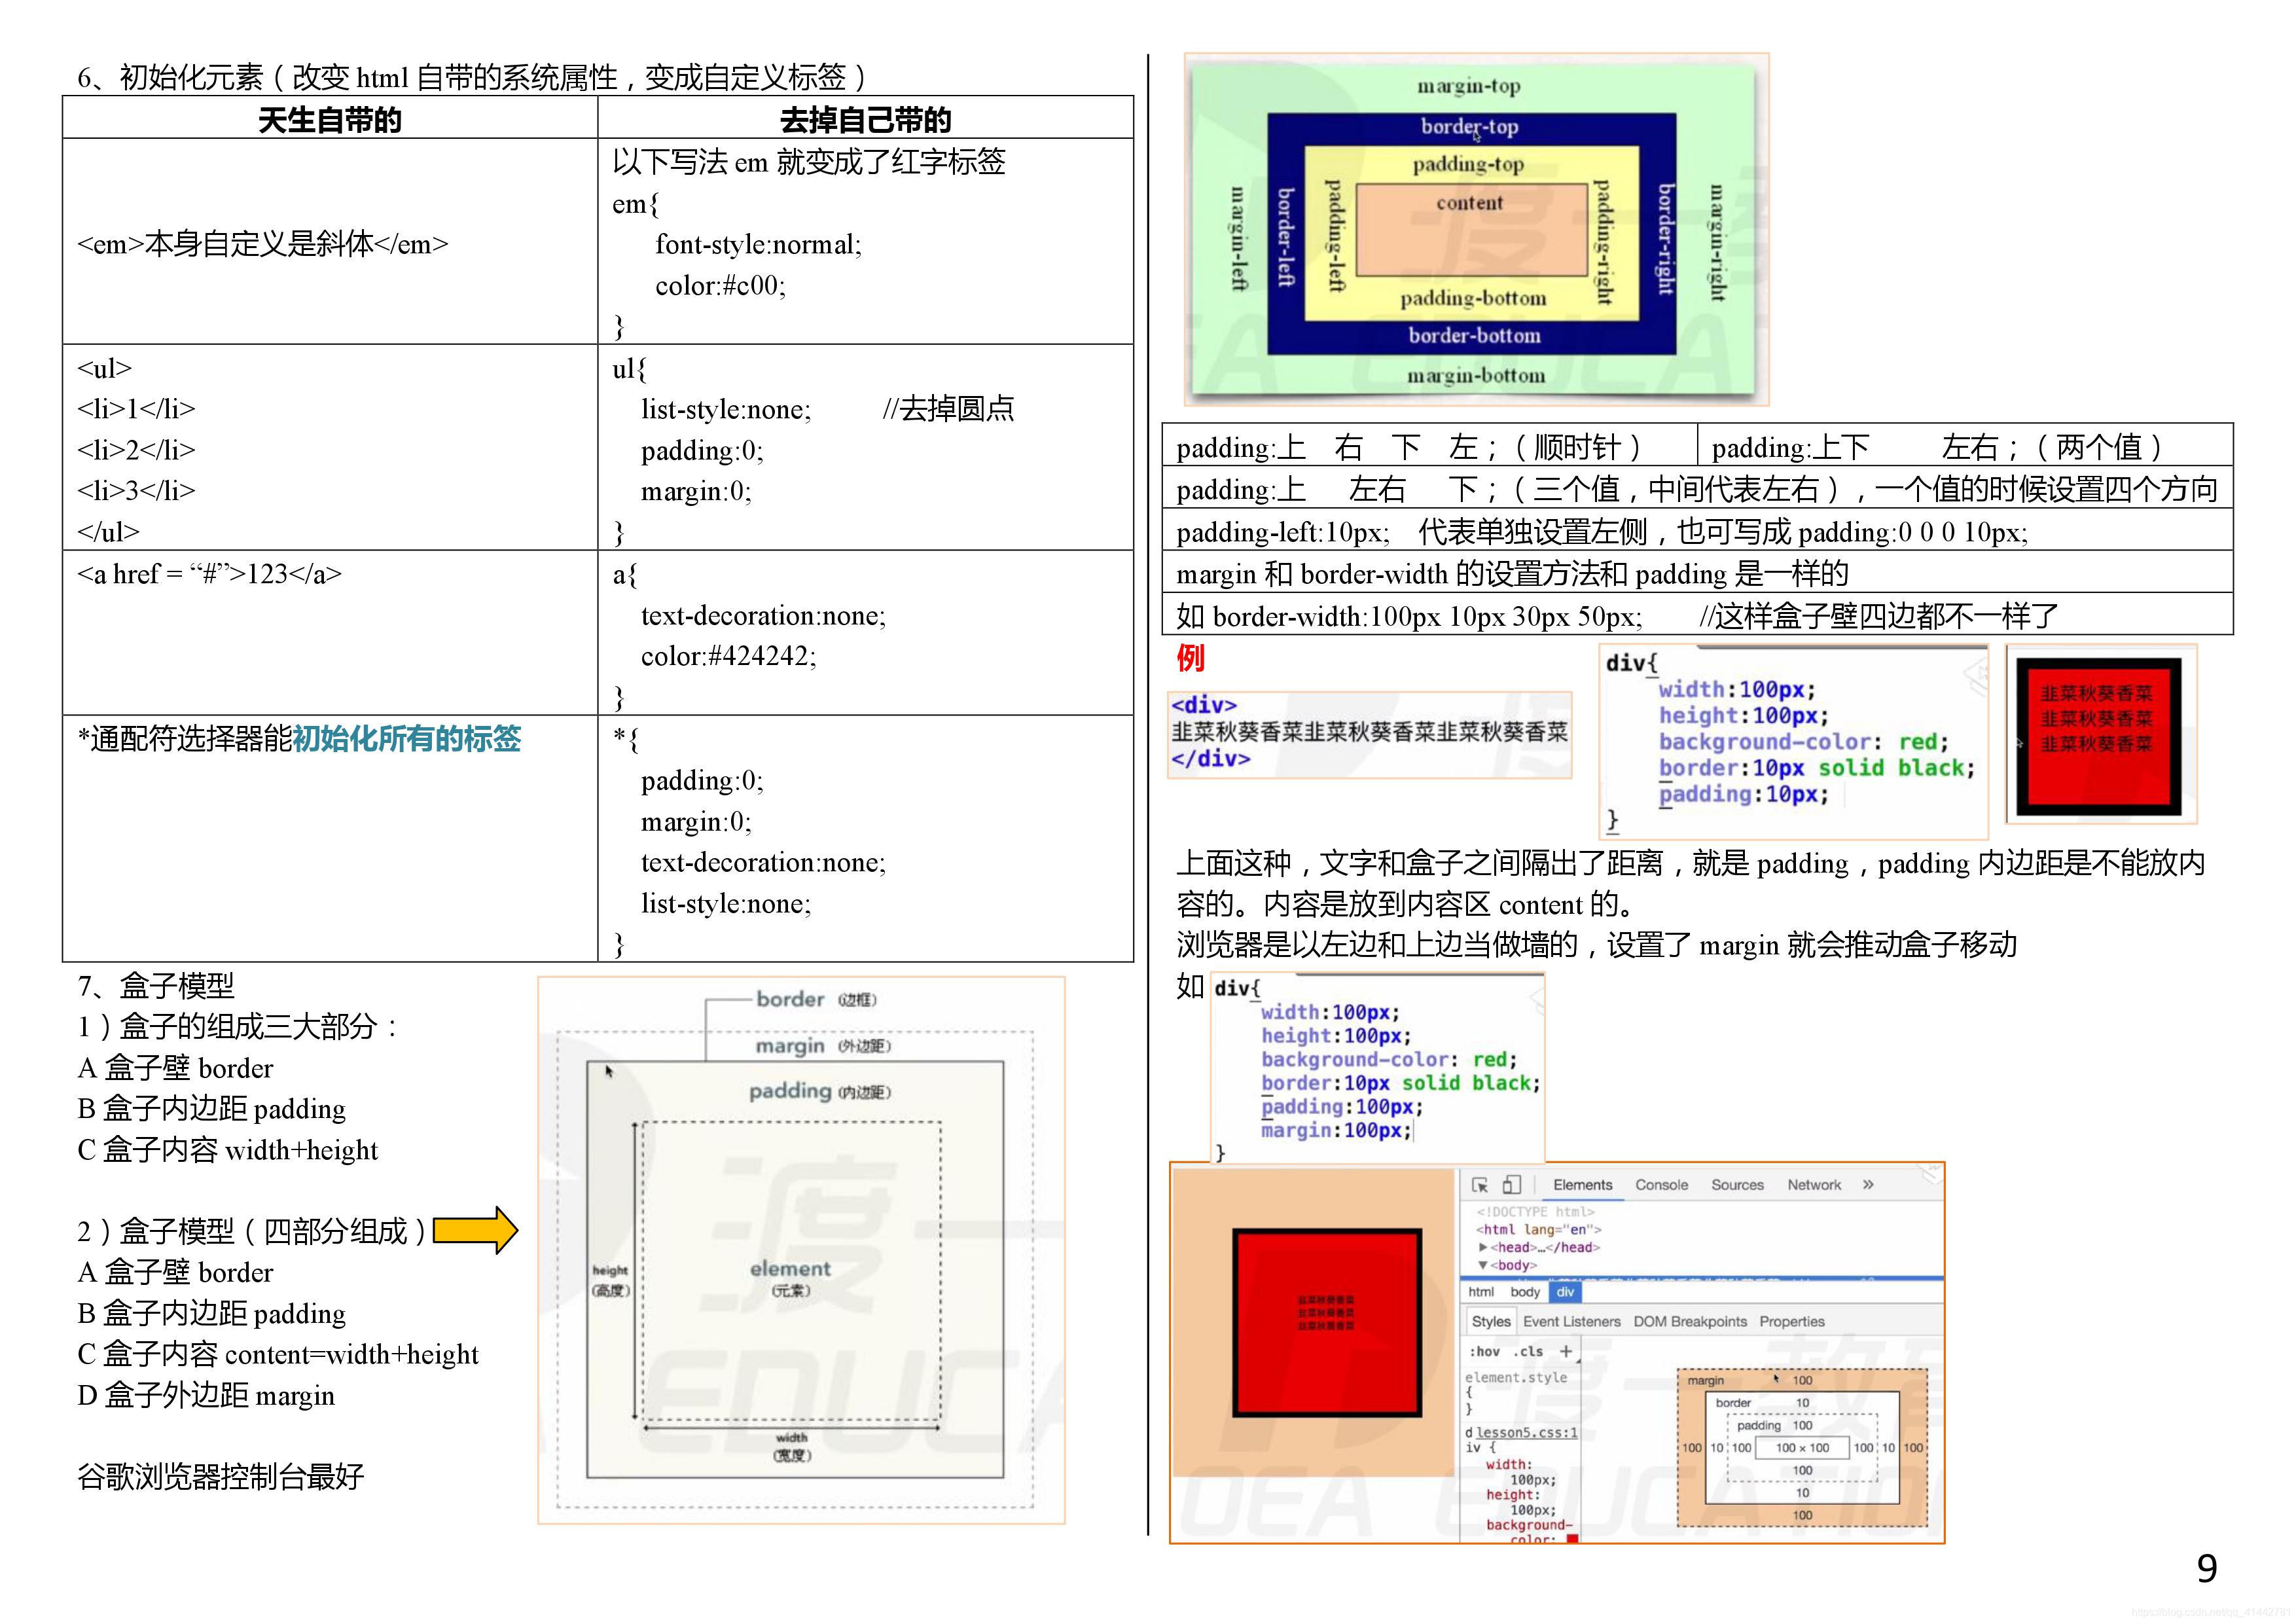Click the yellow arrow shape beside 盒子模型 heading
Screen dimensions: 2296x1624
(475, 1231)
